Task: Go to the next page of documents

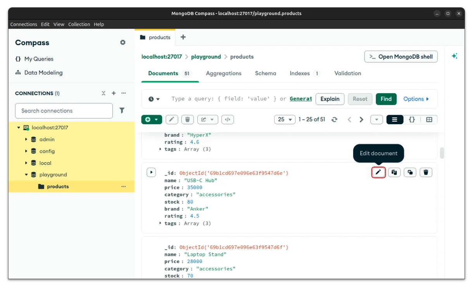Action: (361, 120)
